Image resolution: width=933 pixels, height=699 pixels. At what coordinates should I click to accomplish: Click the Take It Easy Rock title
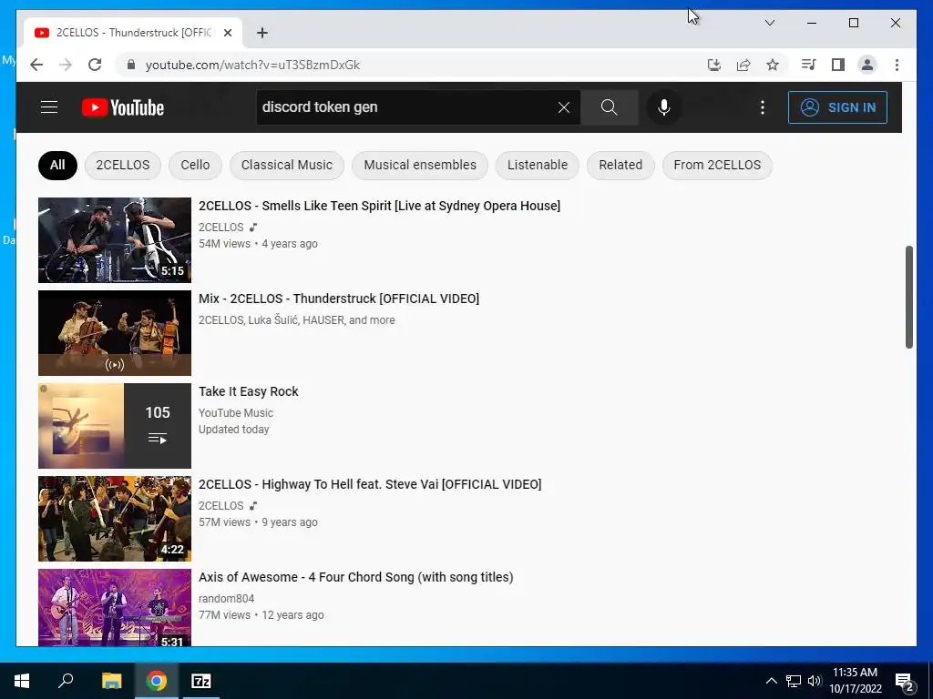(x=248, y=391)
